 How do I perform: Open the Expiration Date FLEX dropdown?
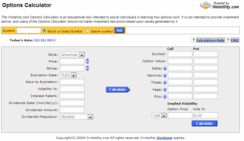point(73,75)
